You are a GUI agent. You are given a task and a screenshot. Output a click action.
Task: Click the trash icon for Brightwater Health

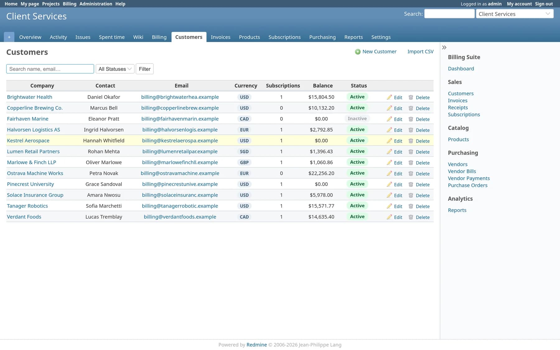411,97
